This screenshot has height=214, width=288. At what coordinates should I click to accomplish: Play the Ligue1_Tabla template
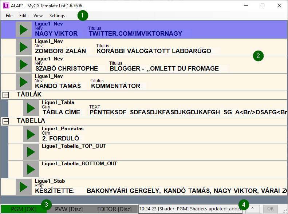click(x=31, y=108)
